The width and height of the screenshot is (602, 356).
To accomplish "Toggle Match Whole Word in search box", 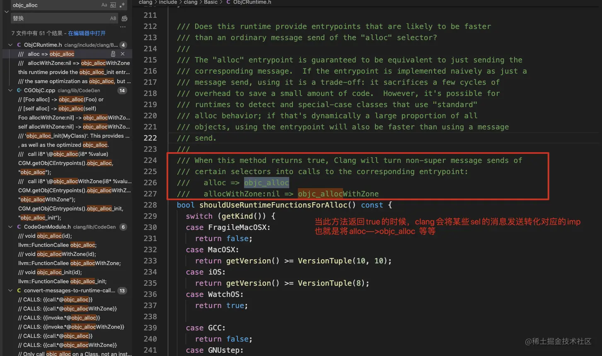I will 114,5.
